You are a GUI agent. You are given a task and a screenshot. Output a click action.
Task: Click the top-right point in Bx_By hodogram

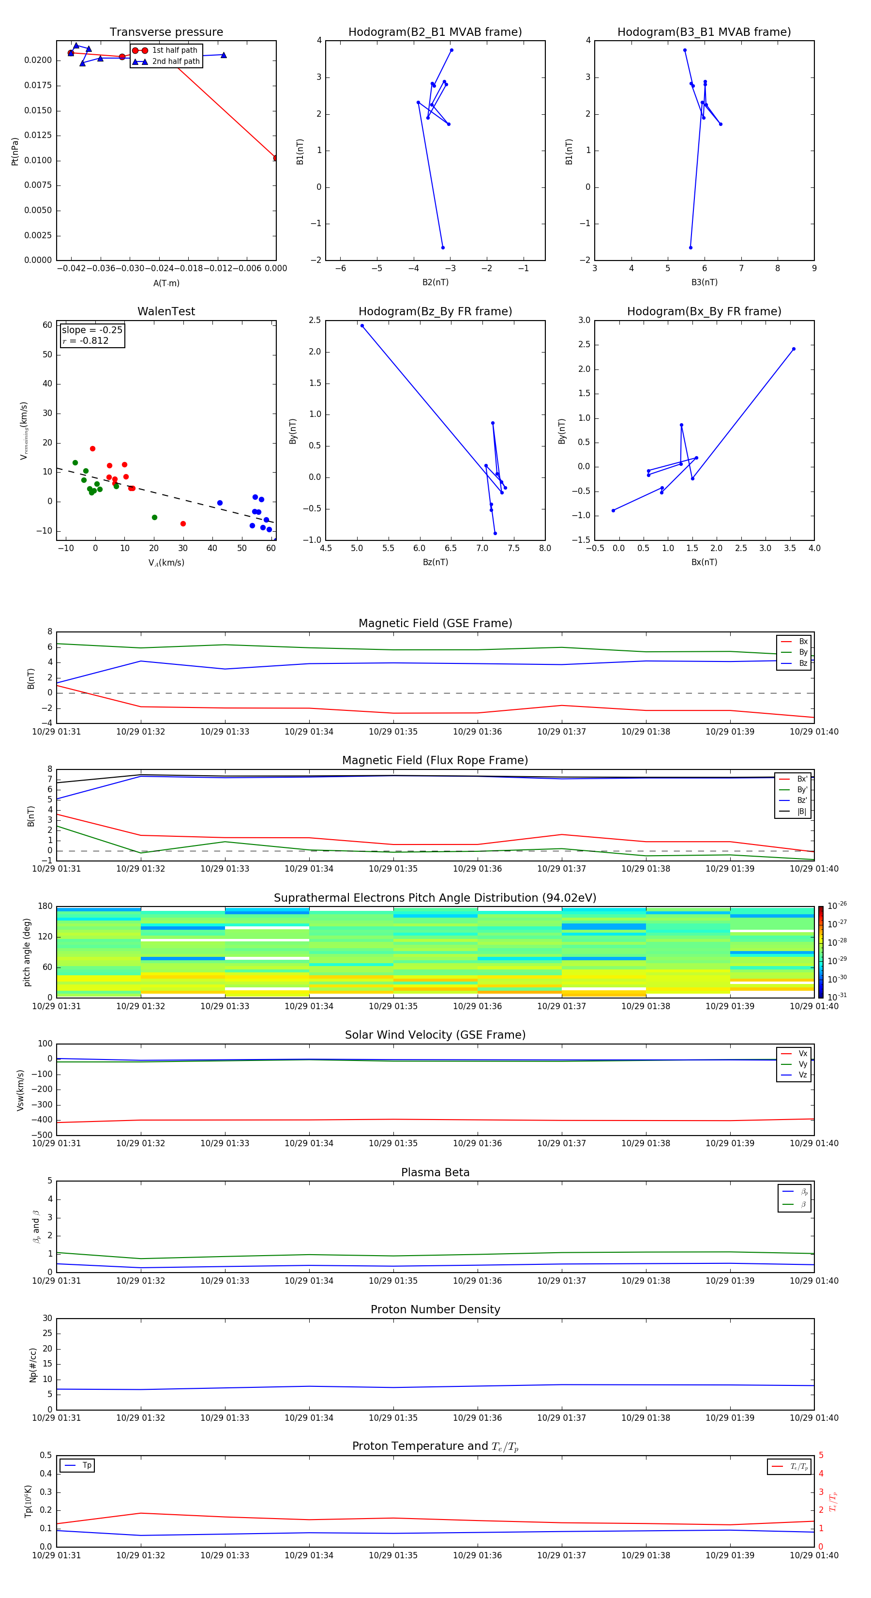(x=794, y=349)
